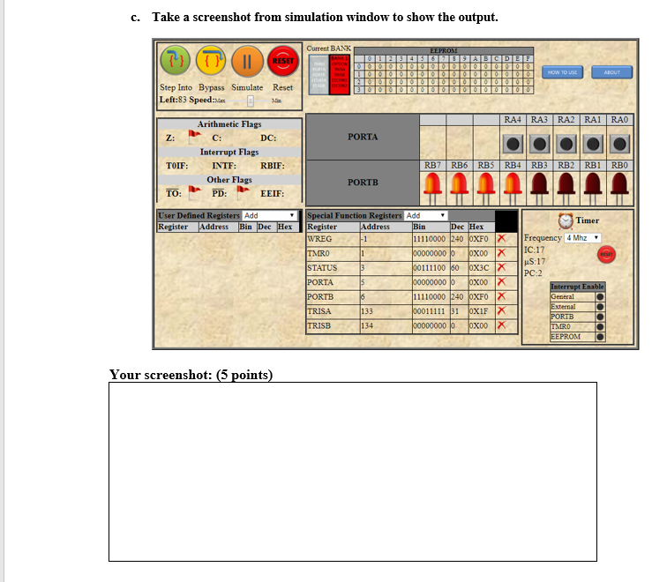Image resolution: width=667 pixels, height=582 pixels.
Task: Toggle the General interrupt enable indicator
Action: [x=600, y=297]
